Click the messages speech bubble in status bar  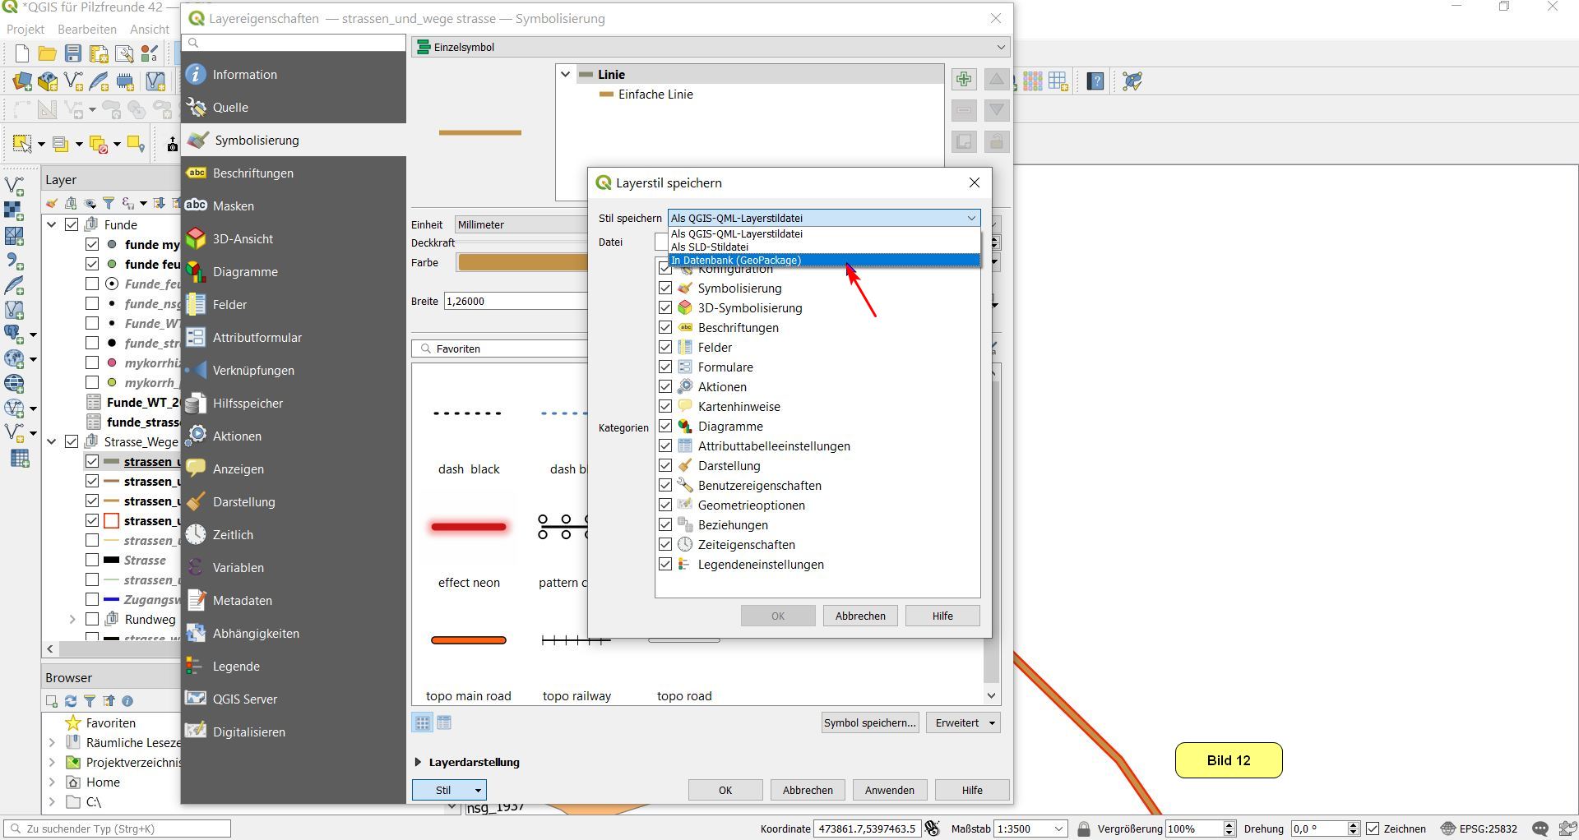pyautogui.click(x=1540, y=828)
